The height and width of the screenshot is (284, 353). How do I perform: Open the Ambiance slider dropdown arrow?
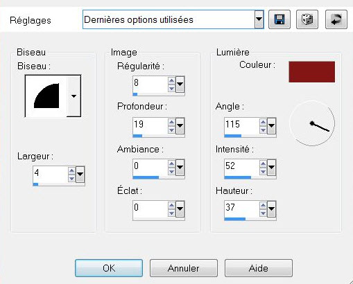180,167
